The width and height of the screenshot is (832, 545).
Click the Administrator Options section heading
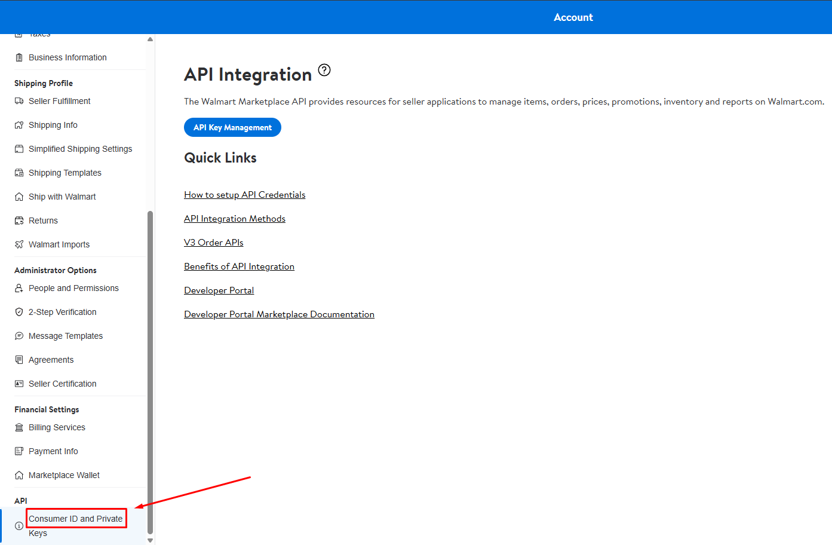[x=56, y=270]
